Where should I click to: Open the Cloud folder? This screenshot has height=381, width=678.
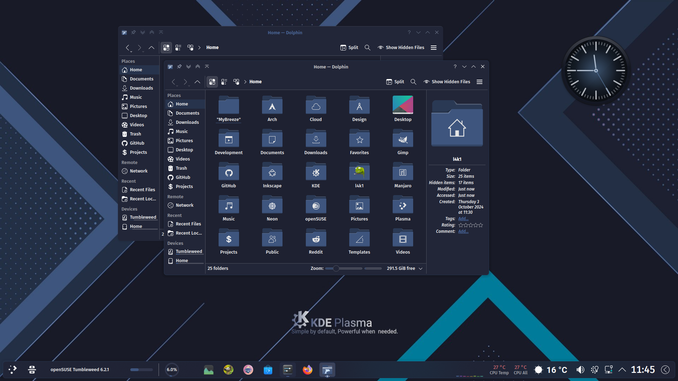pyautogui.click(x=316, y=109)
